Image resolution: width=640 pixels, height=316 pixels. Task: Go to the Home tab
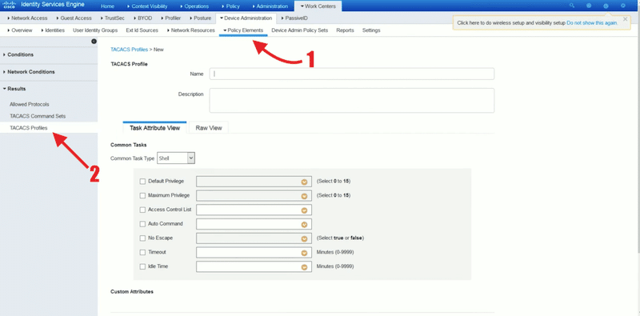tap(108, 6)
